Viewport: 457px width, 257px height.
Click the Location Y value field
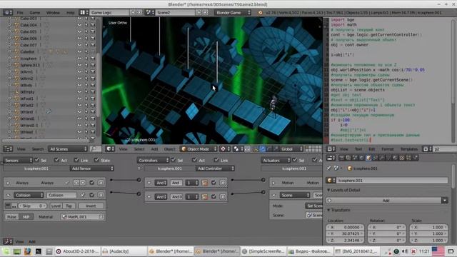[345, 233]
